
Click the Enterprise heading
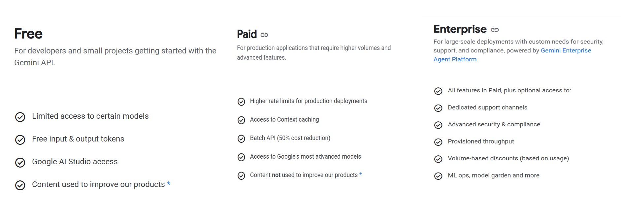460,29
